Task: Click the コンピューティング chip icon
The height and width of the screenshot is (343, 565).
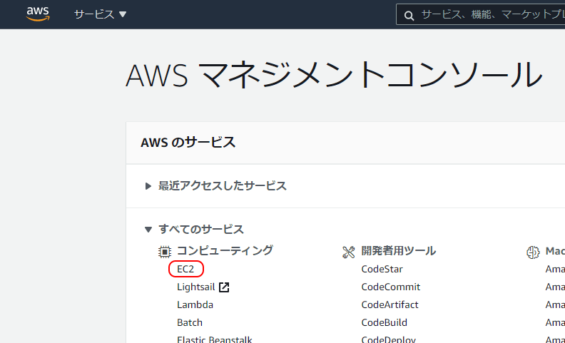Action: click(x=165, y=252)
